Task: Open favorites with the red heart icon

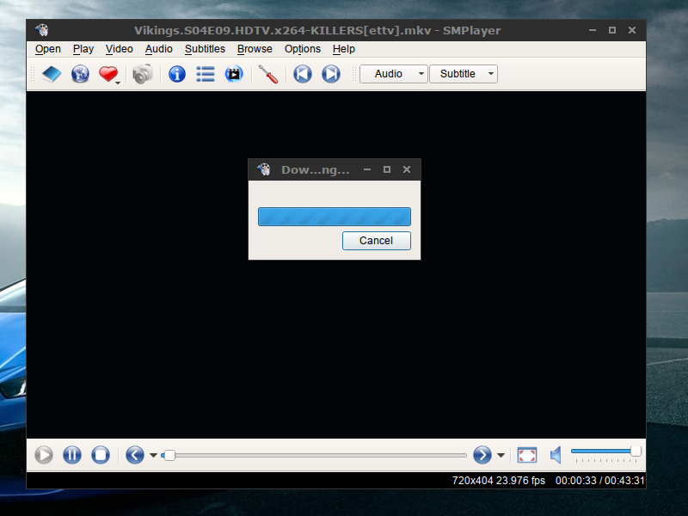Action: click(108, 74)
